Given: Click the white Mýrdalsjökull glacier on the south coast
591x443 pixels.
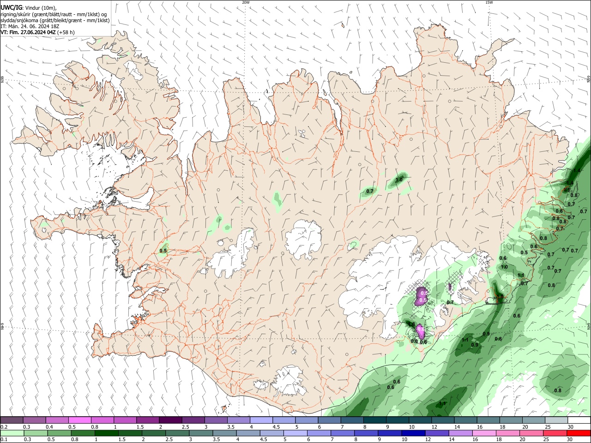Looking at the screenshot, I should click(x=289, y=381).
